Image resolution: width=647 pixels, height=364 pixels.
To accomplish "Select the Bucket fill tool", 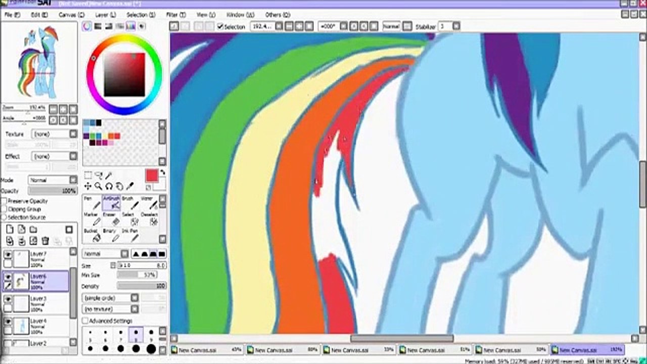I will (91, 235).
